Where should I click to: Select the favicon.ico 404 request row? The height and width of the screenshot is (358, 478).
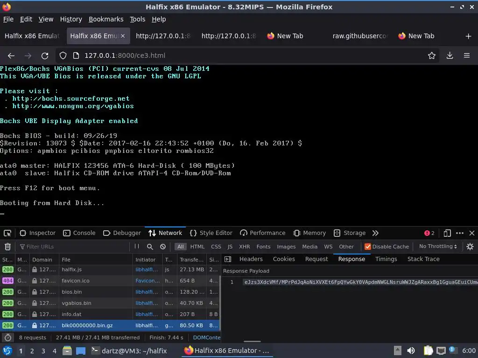click(x=110, y=281)
